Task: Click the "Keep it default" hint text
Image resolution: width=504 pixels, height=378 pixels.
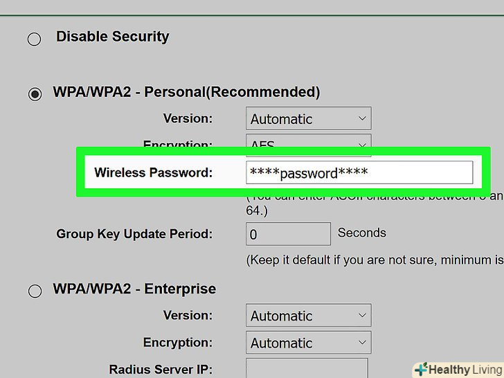Action: click(374, 260)
